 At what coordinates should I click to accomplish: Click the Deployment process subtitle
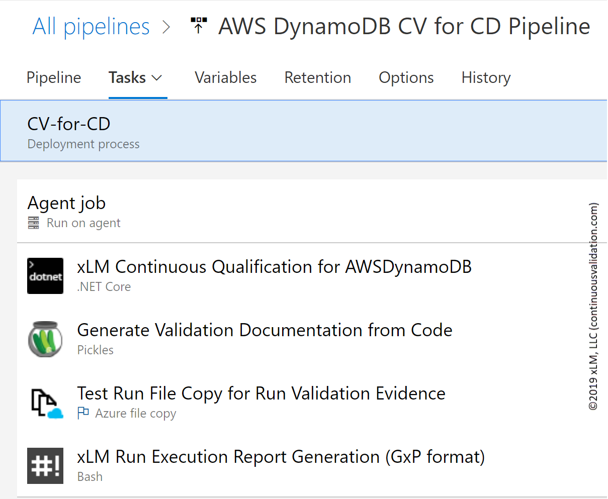(83, 144)
